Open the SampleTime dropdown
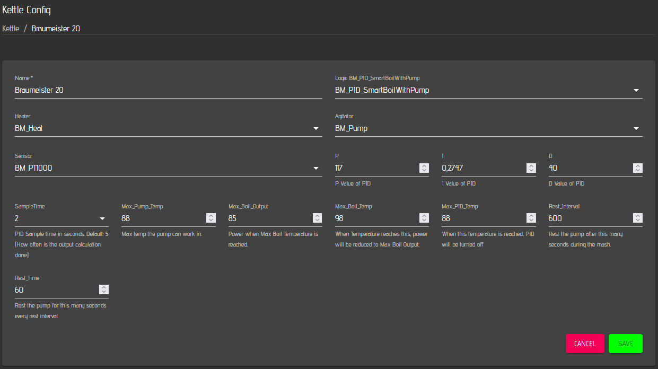Viewport: 658px width, 369px height. coord(102,218)
